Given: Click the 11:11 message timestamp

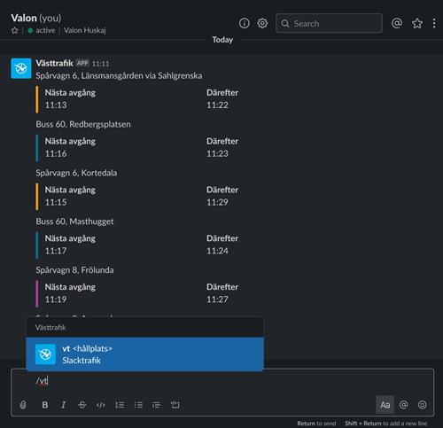Looking at the screenshot, I should [100, 64].
